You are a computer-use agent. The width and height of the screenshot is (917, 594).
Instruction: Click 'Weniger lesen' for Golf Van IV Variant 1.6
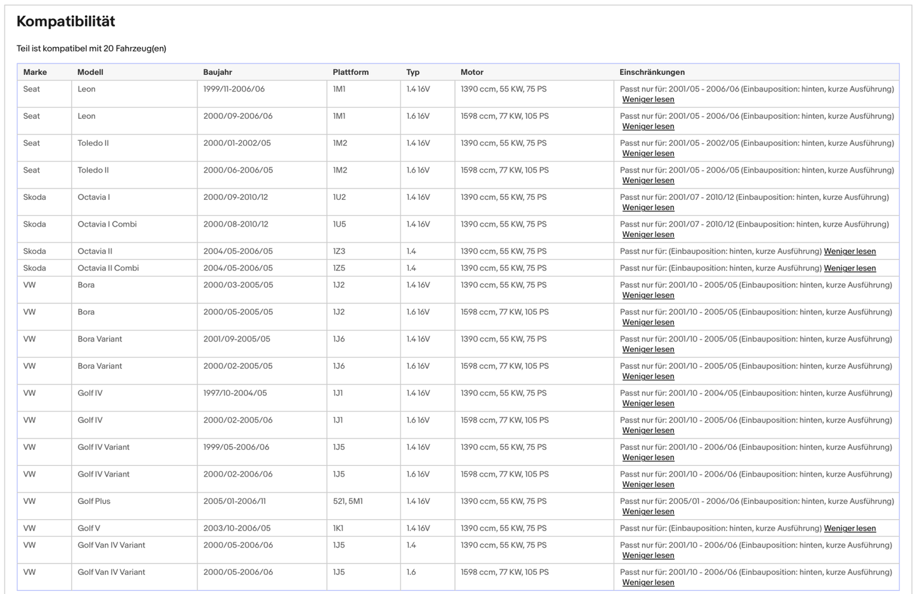click(x=647, y=583)
